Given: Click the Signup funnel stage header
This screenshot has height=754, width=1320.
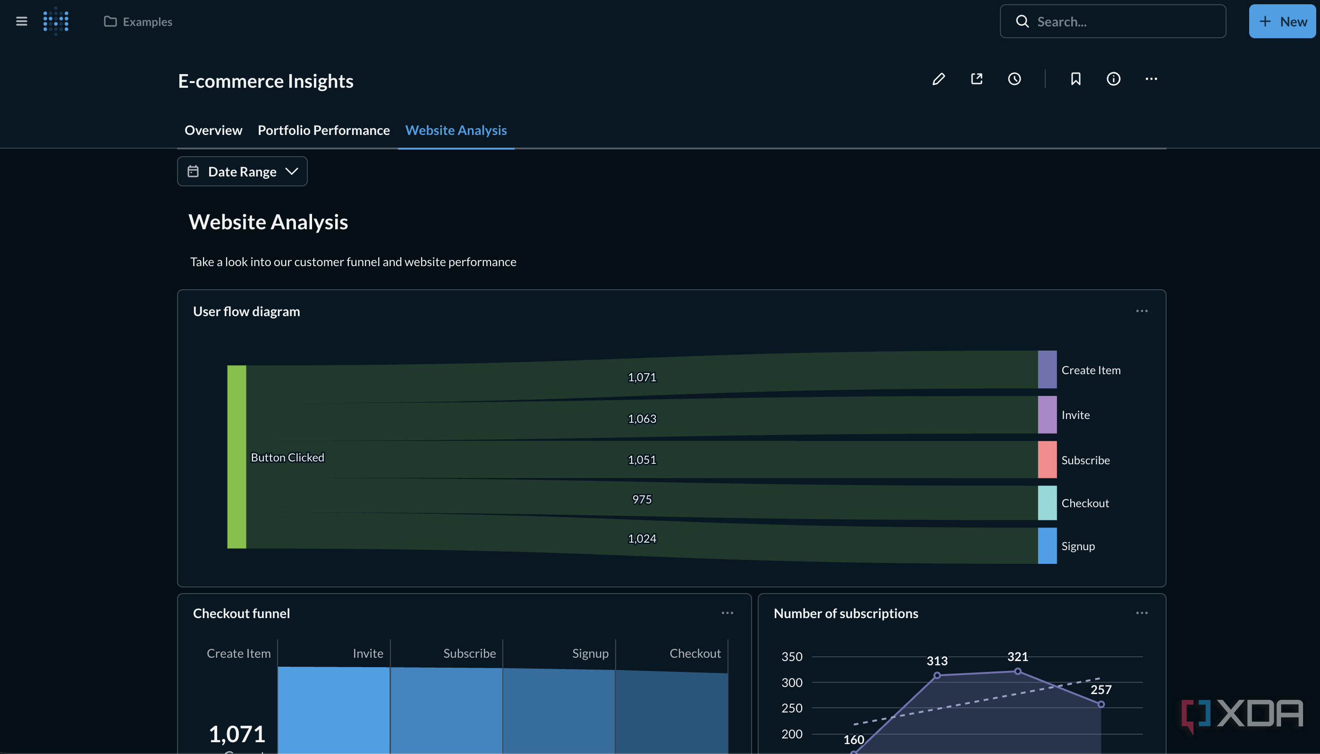Looking at the screenshot, I should click(x=590, y=653).
